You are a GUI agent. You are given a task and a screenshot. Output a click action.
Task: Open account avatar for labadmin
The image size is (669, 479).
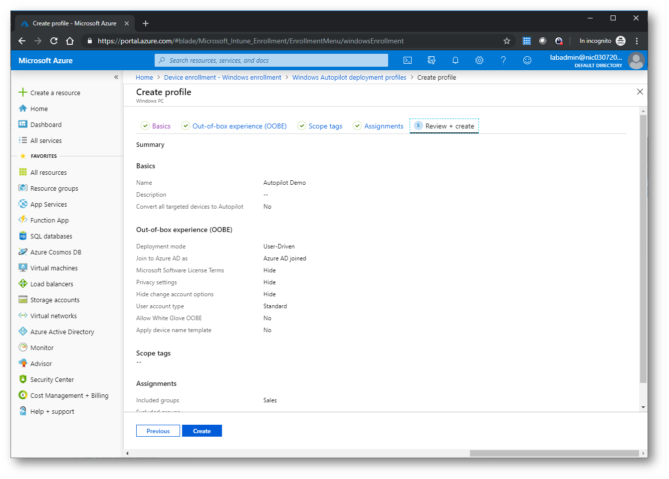click(636, 61)
